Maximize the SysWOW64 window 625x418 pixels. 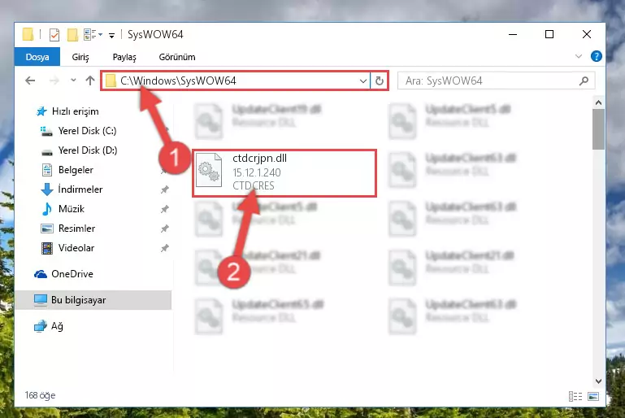[x=549, y=35]
